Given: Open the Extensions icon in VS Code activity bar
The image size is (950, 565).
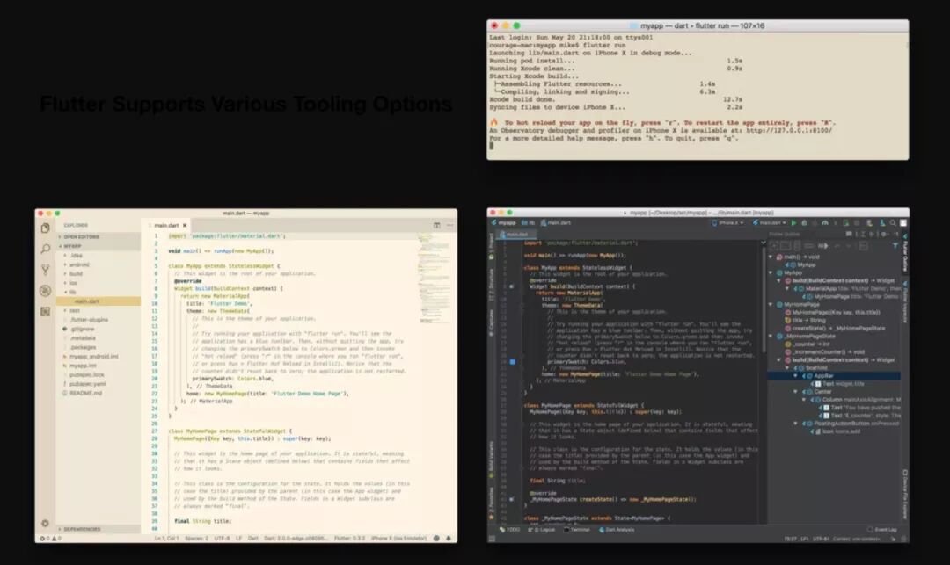Looking at the screenshot, I should 46,311.
